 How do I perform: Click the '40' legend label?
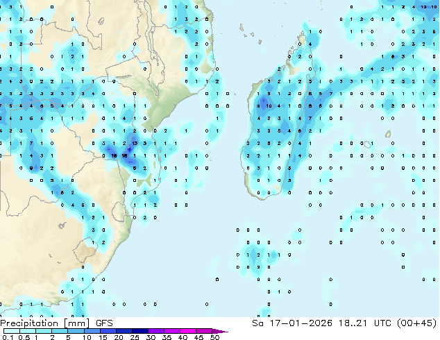pos(183,337)
